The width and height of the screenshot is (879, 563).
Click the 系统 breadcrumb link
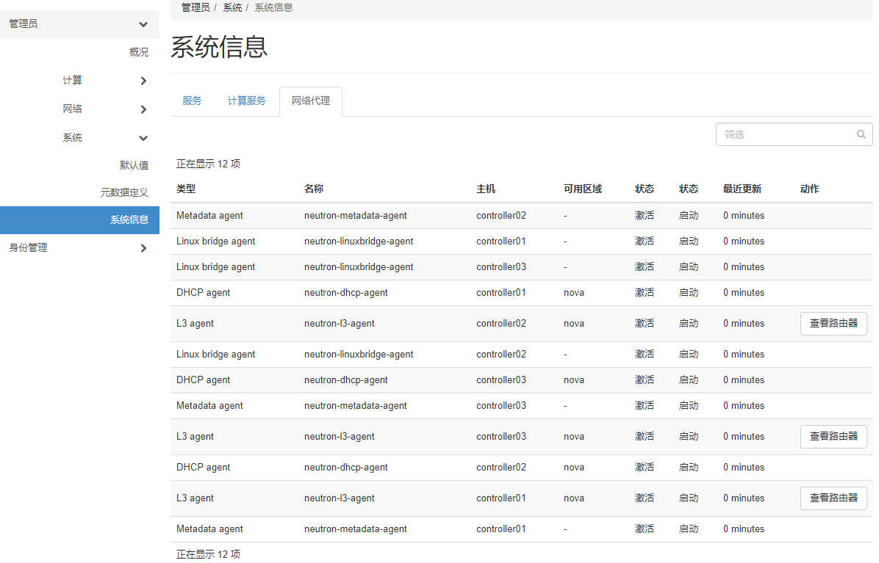[x=232, y=7]
